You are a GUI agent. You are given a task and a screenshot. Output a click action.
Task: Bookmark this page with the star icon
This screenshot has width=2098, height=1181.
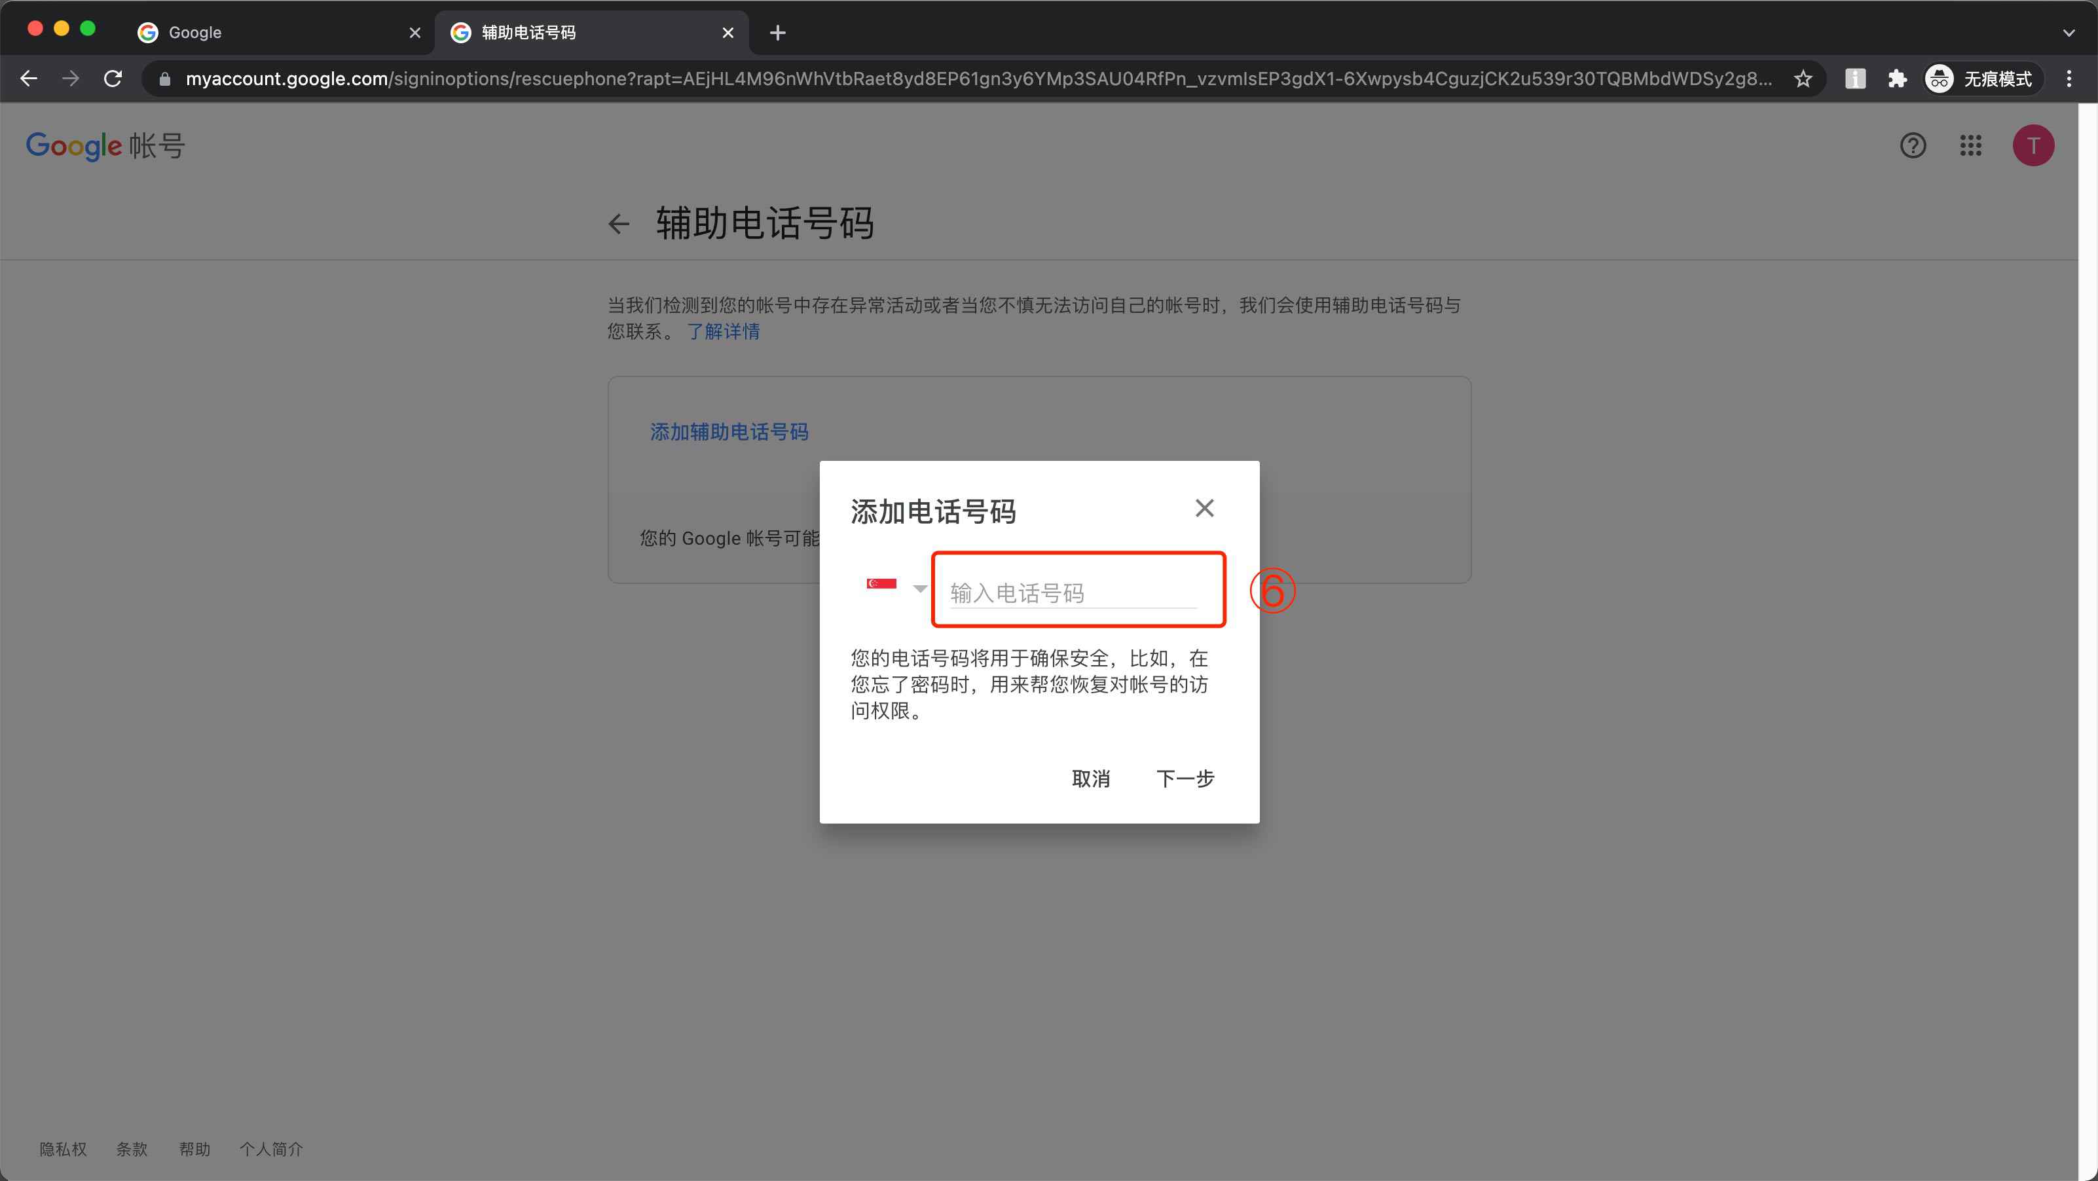(x=1803, y=78)
